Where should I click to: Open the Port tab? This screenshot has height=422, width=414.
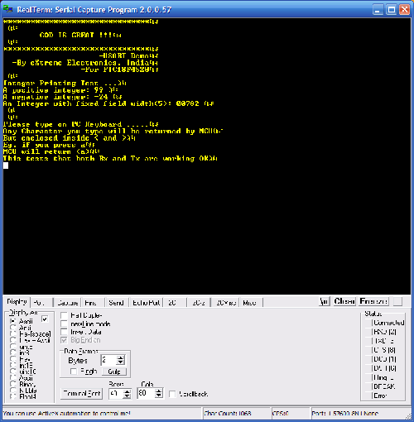pos(41,303)
